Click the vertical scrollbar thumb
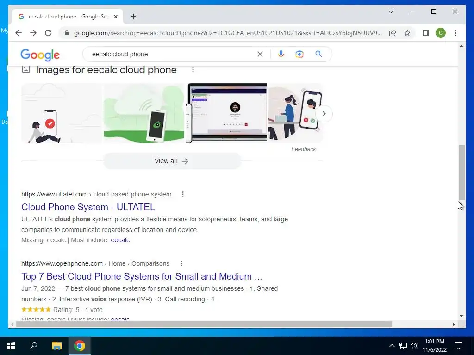Viewport: 474px width, 355px height. 462,172
